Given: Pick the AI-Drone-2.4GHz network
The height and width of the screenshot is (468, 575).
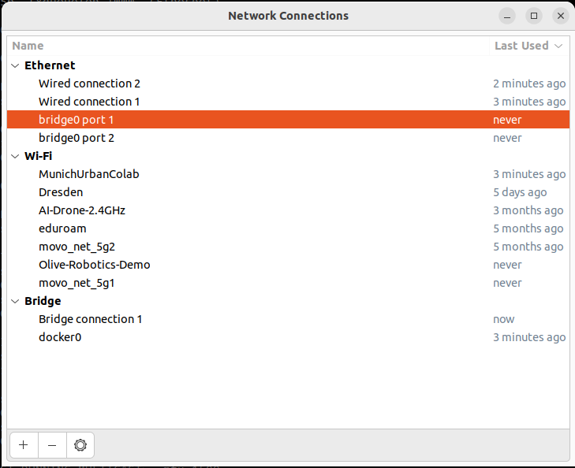Looking at the screenshot, I should pyautogui.click(x=82, y=210).
